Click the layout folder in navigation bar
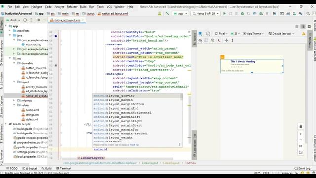316x178 pixels. click(89, 14)
